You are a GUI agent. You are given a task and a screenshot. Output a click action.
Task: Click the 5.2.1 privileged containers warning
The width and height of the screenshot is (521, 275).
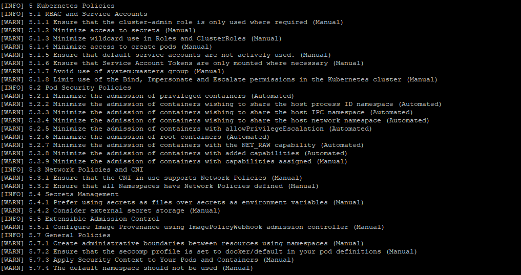148,96
